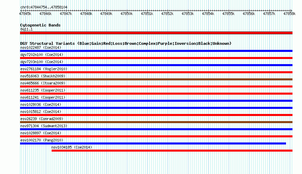Click the brown nsv516063 complex bar

click(156, 79)
